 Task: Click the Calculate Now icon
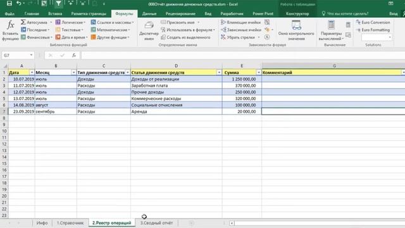(348, 25)
